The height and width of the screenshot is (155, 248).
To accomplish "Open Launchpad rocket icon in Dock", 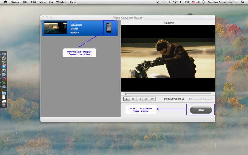I will pos(4,58).
